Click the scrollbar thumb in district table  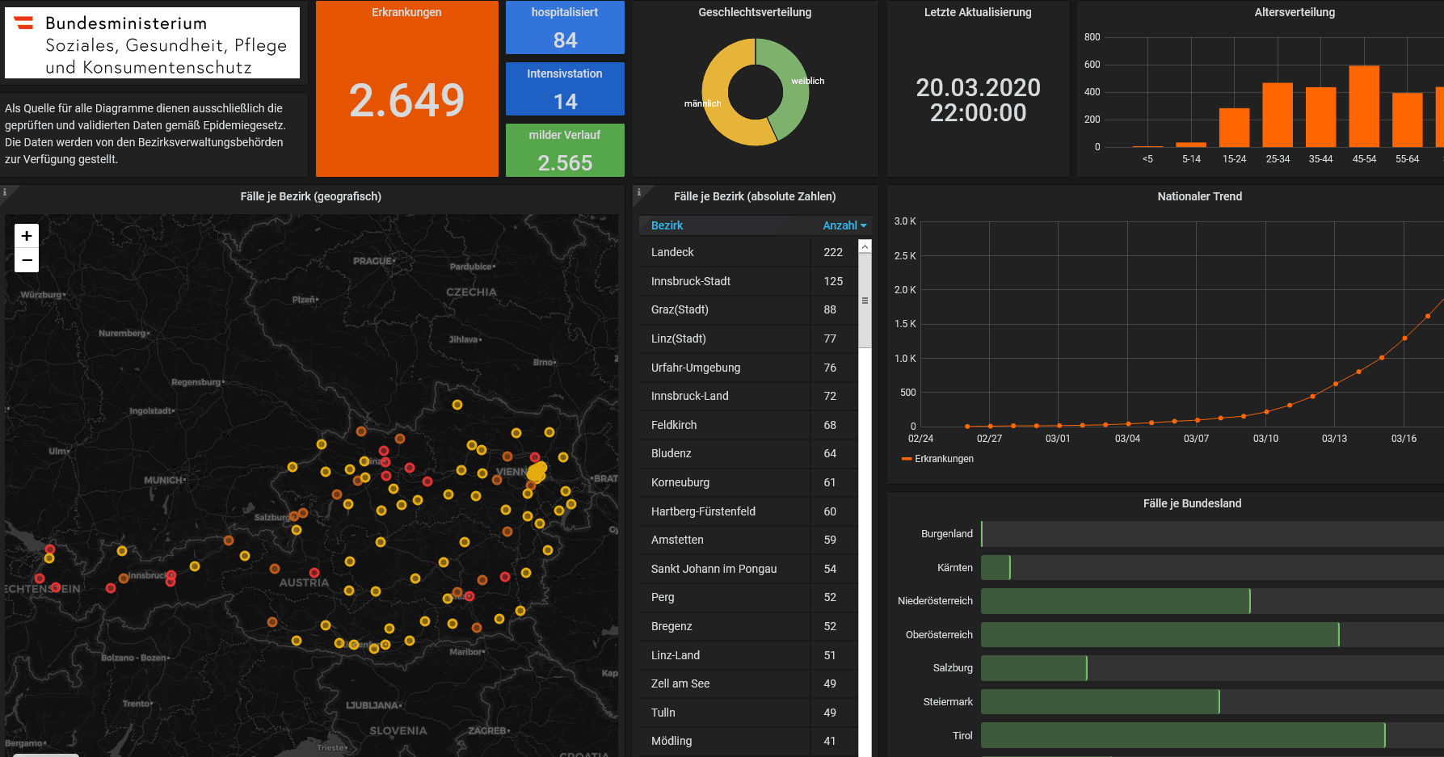click(x=865, y=300)
